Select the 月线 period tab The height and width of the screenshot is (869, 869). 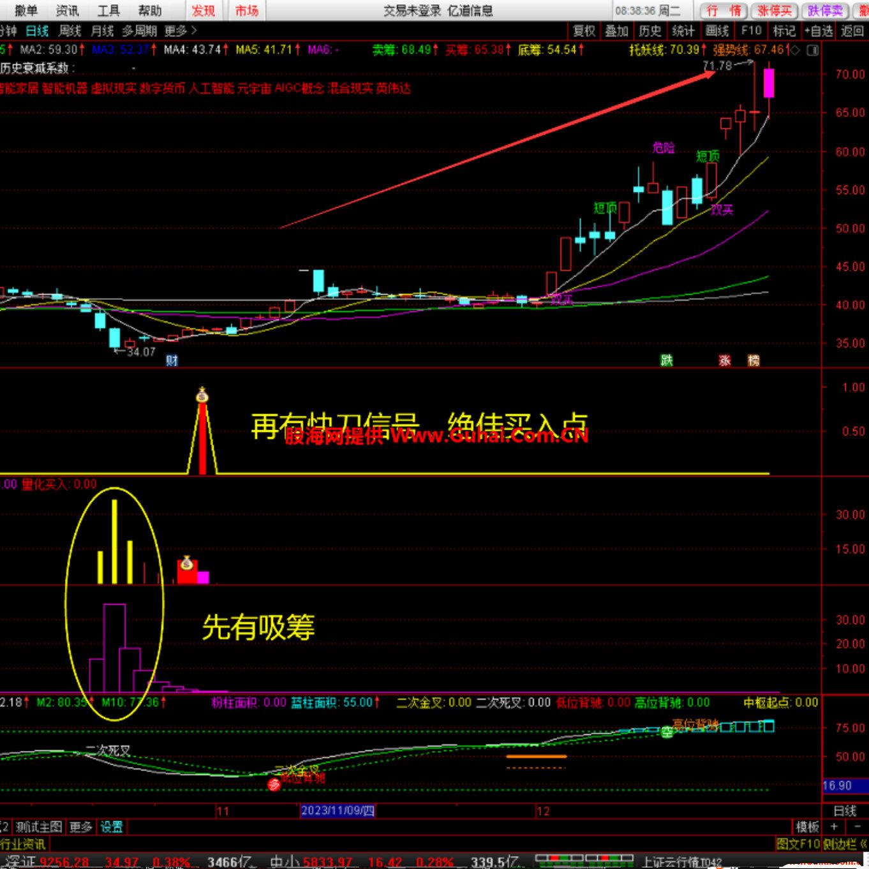click(102, 31)
